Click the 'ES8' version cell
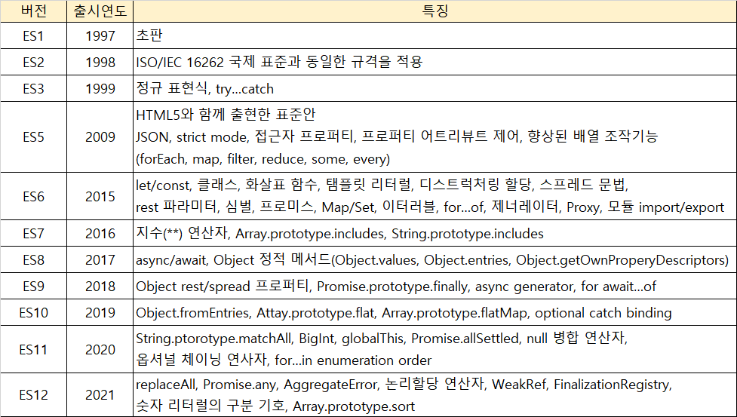Image resolution: width=737 pixels, height=417 pixels. [x=33, y=259]
